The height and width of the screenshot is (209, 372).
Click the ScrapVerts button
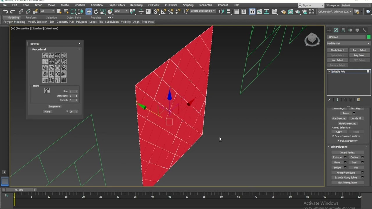[x=54, y=107]
